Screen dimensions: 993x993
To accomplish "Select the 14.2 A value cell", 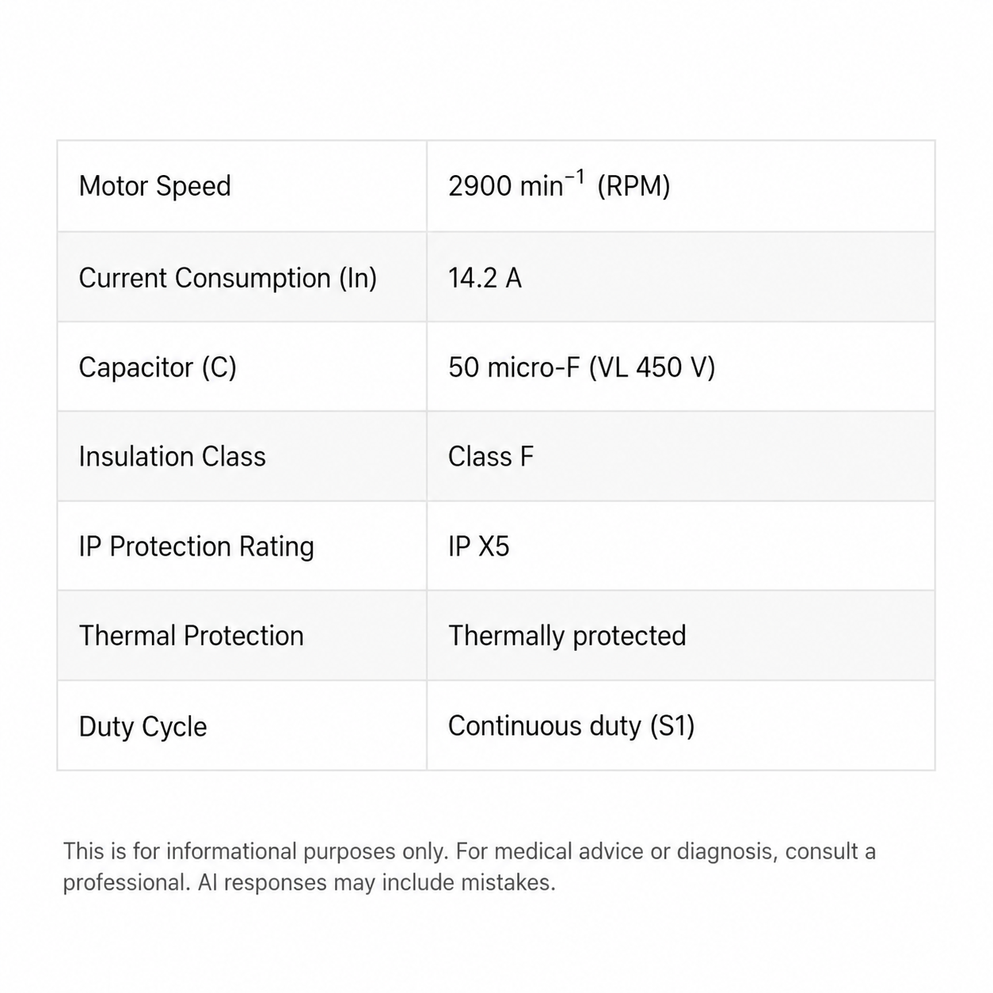I will pos(680,277).
